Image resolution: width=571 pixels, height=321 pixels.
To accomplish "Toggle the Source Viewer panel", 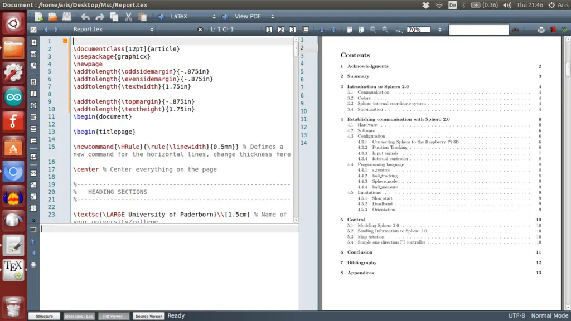I will coord(148,316).
